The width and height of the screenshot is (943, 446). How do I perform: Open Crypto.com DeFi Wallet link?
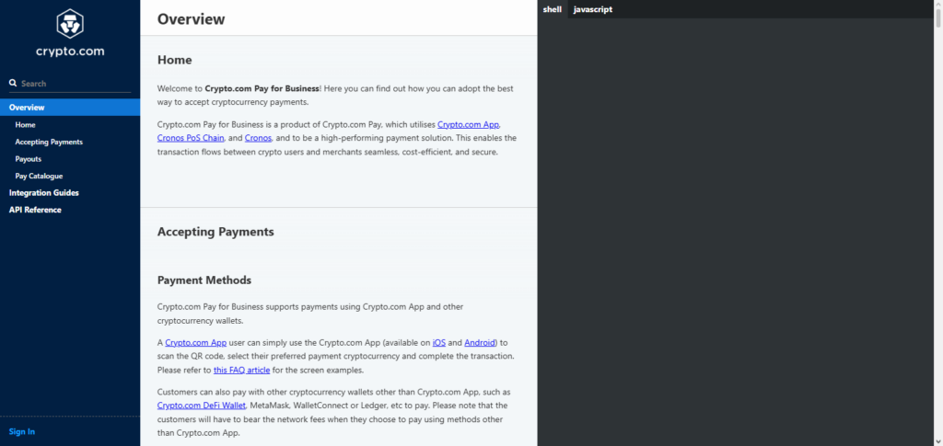[x=202, y=406]
